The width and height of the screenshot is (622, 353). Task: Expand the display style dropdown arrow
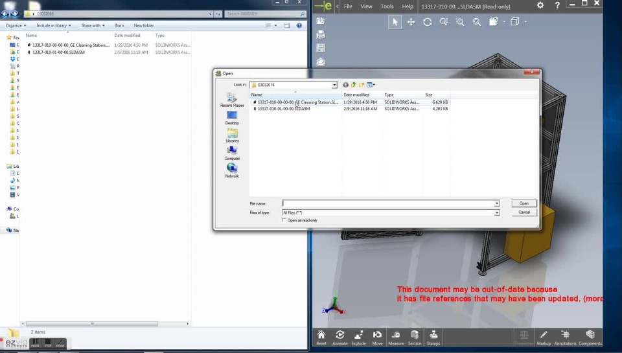pyautogui.click(x=525, y=22)
